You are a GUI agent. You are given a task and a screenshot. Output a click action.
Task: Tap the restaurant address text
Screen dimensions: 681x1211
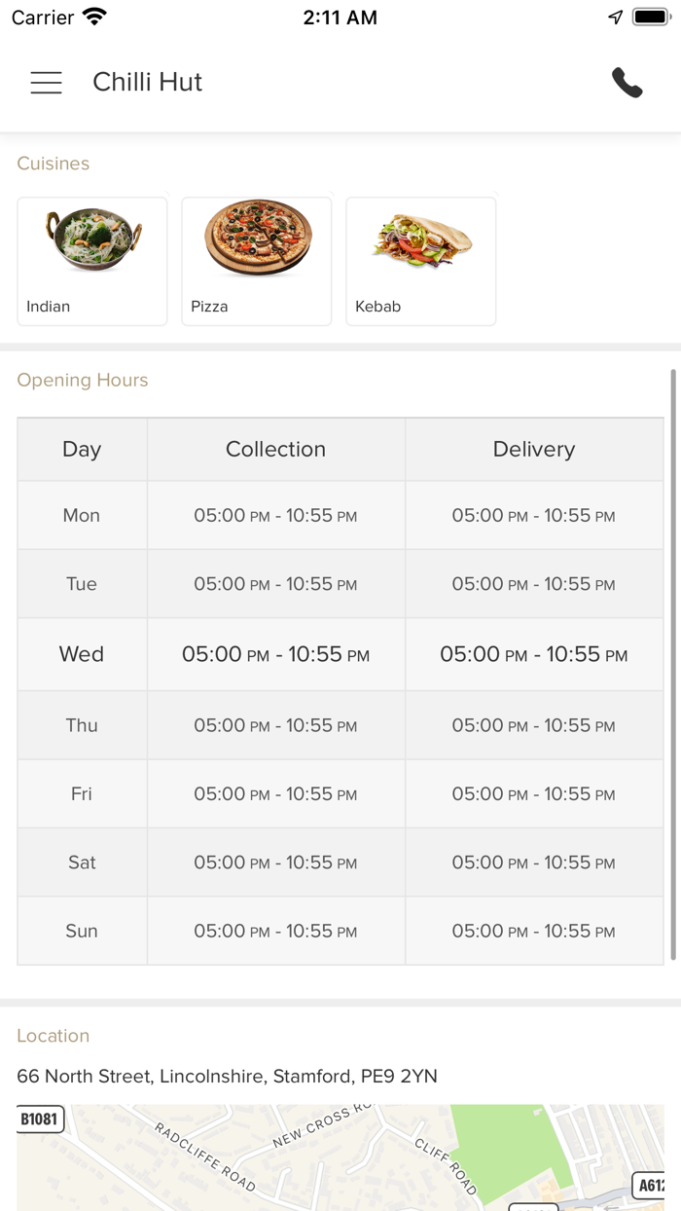pyautogui.click(x=227, y=1076)
